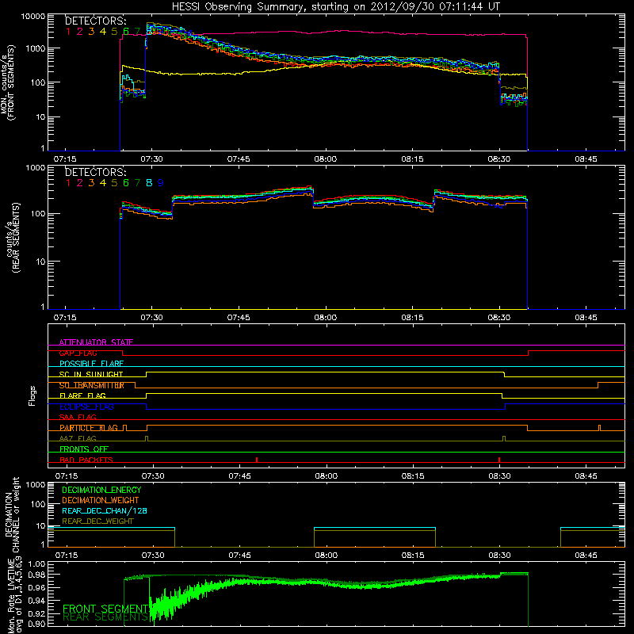
Task: Select detector 6 in the rear segments legend
Action: (126, 183)
